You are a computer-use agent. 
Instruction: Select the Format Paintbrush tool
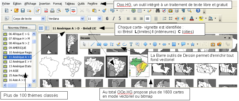pyautogui.click(x=104, y=10)
